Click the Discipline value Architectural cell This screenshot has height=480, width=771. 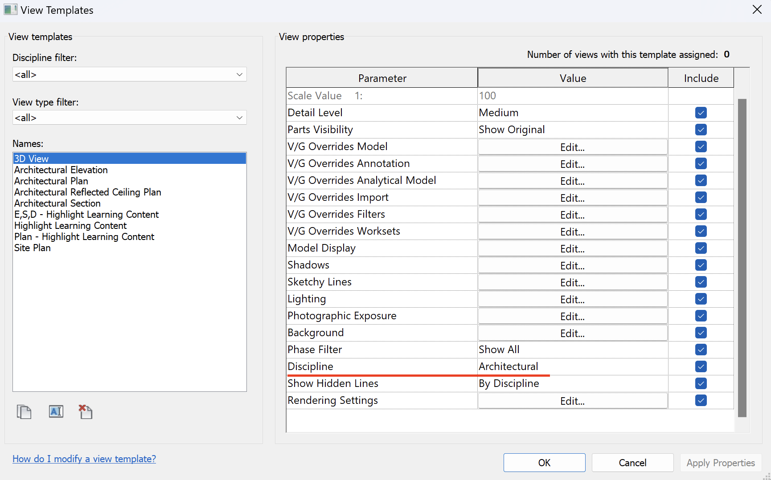(572, 367)
